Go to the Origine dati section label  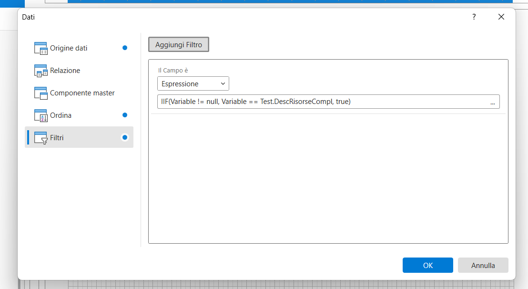69,48
